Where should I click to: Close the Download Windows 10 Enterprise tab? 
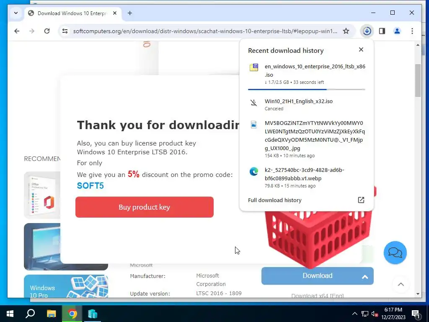115,13
